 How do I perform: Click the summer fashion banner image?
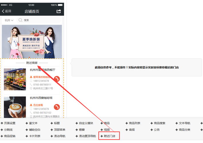[32, 41]
